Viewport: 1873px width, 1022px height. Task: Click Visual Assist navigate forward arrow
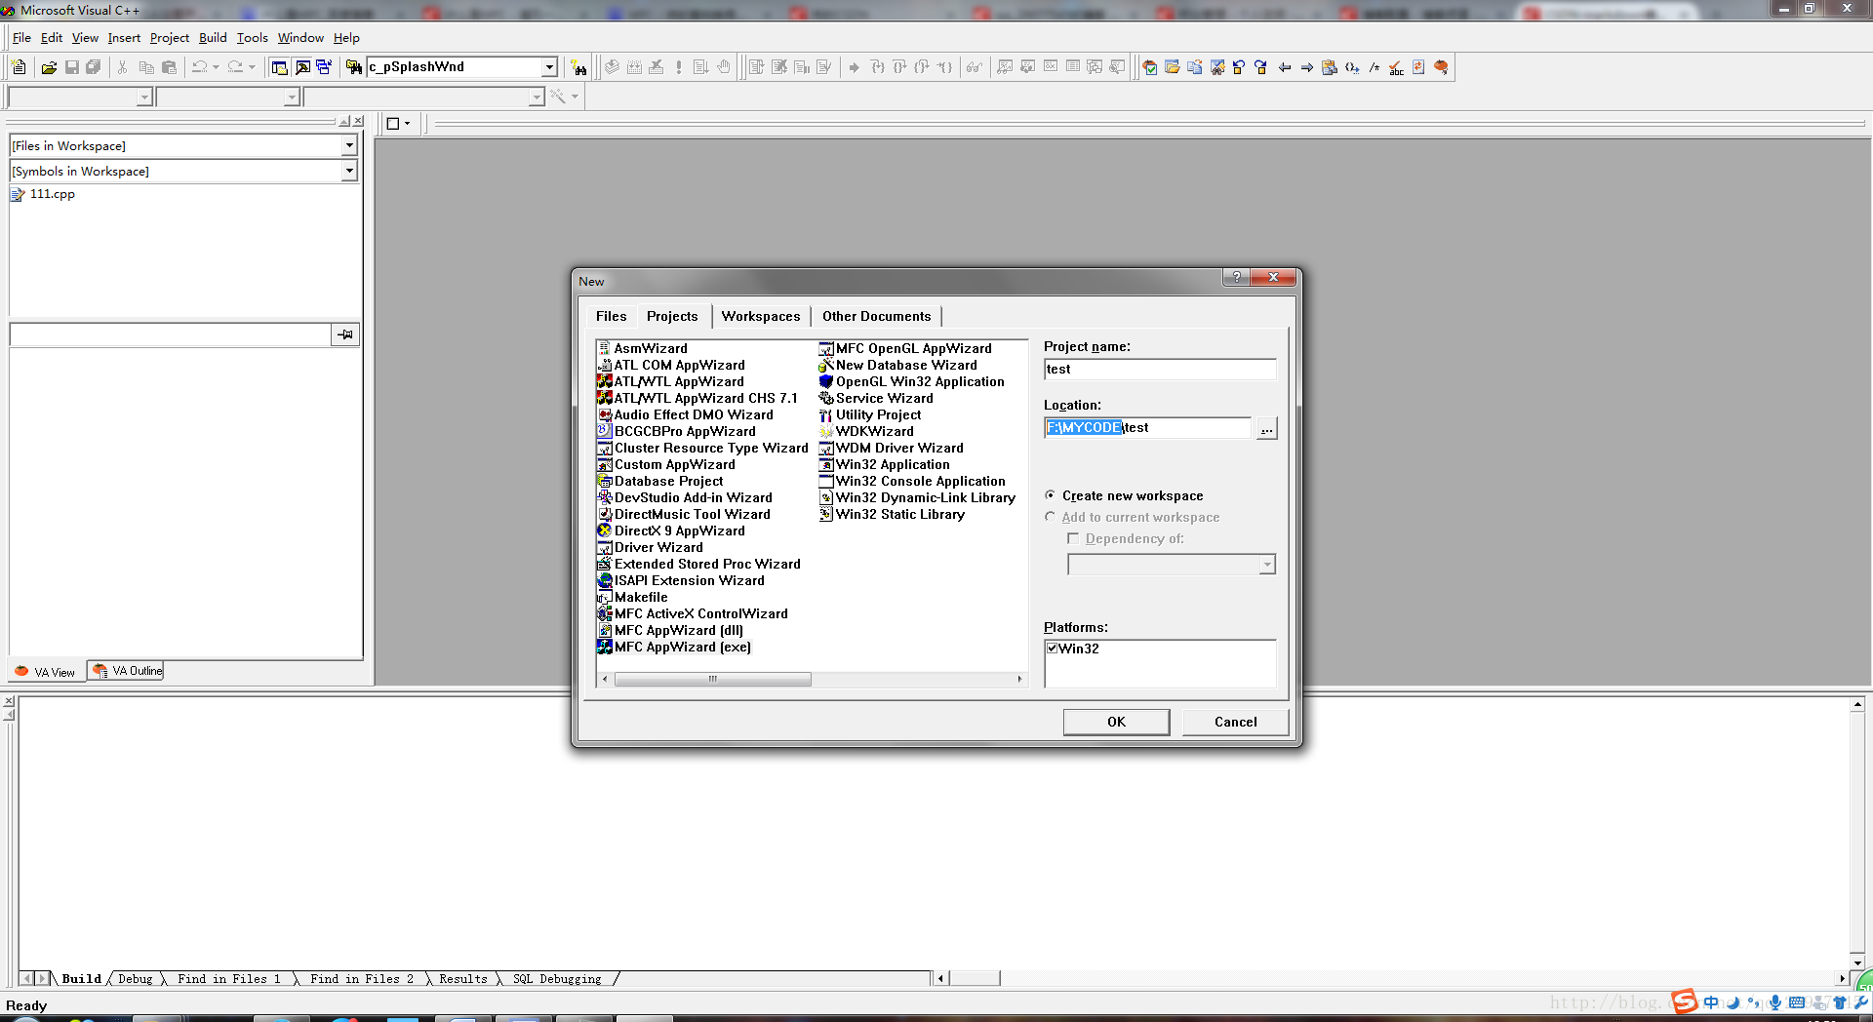1307,67
